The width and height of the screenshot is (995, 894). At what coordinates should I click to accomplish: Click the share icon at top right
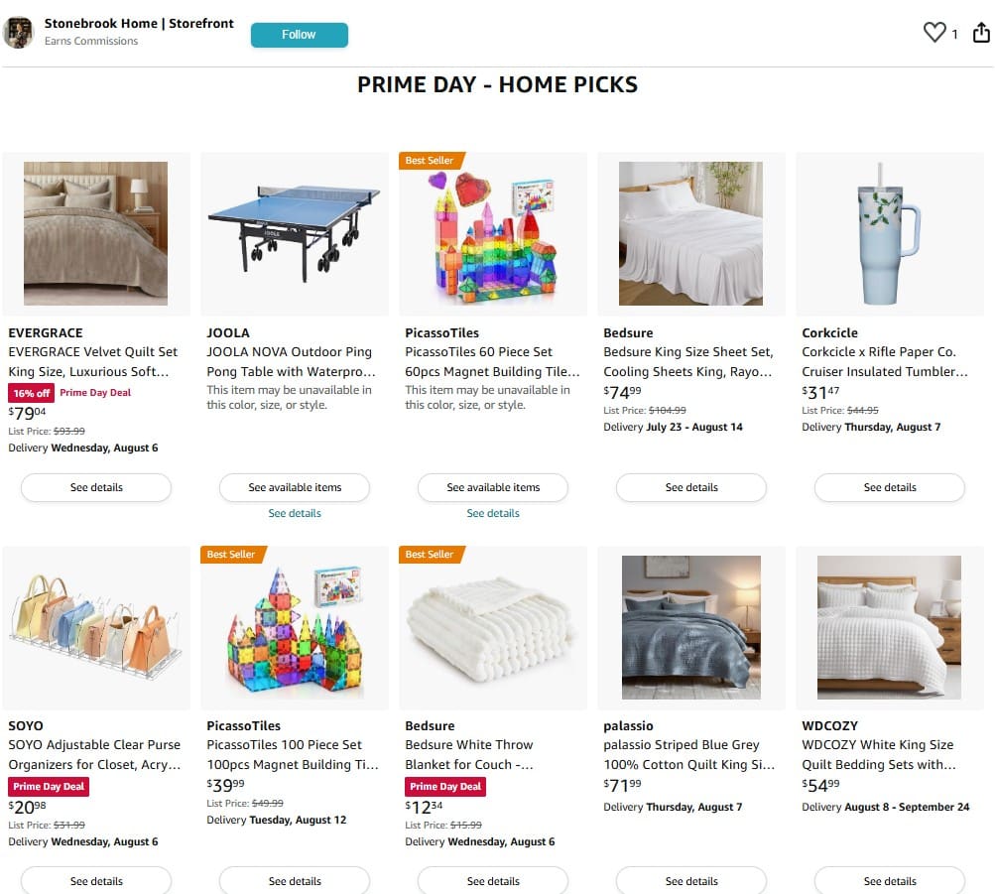[981, 33]
